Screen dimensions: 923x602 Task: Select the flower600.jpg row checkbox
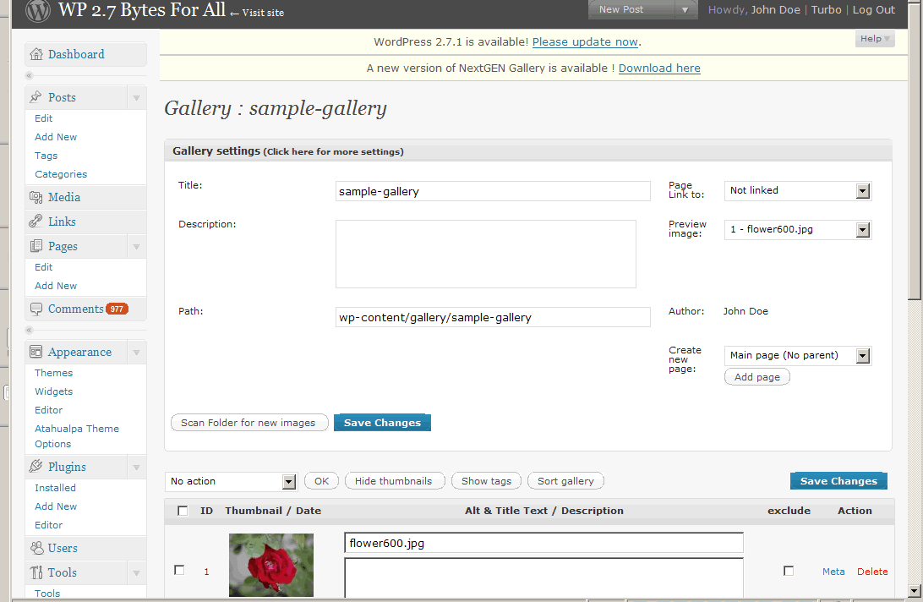pyautogui.click(x=179, y=570)
